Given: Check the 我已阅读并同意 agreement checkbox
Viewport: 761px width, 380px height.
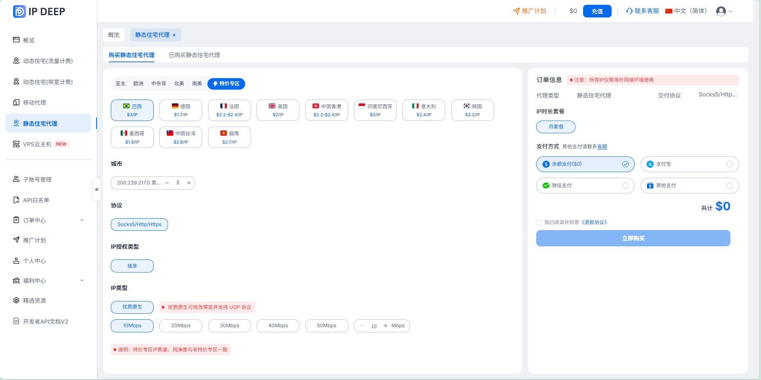Looking at the screenshot, I should [539, 223].
